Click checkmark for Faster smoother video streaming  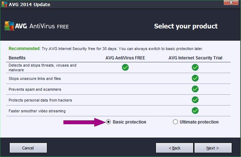(195, 111)
